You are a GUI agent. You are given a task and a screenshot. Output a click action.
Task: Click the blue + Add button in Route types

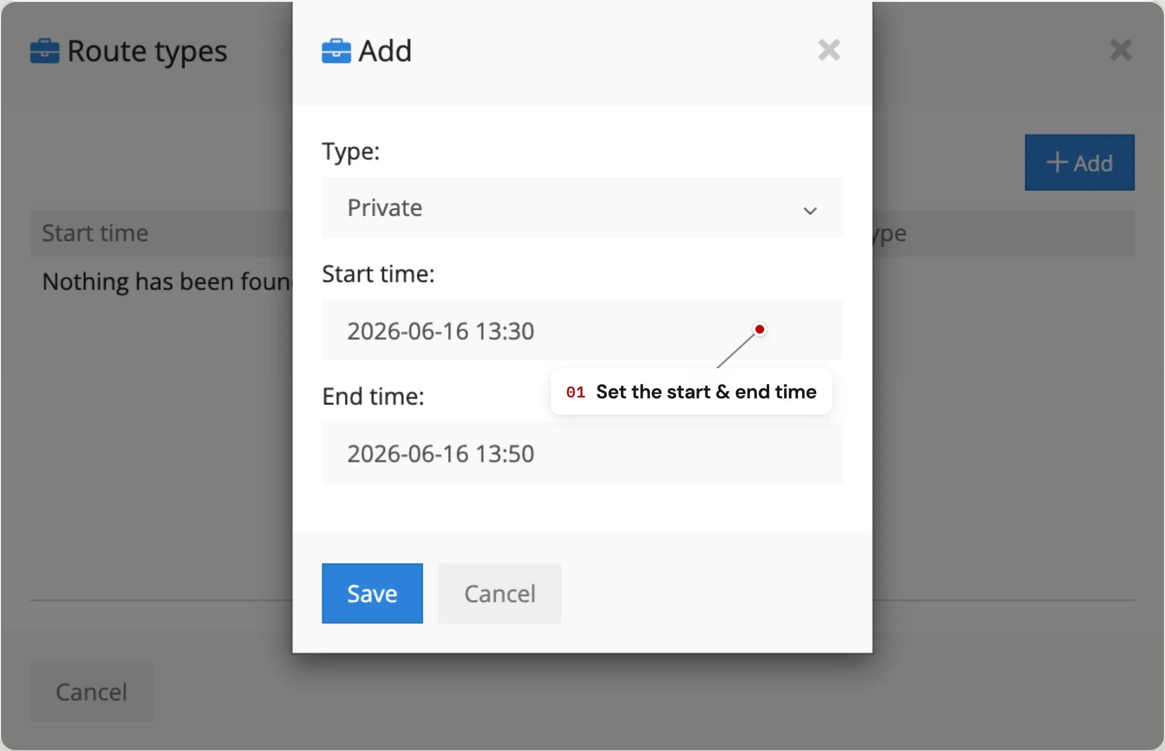[x=1079, y=162]
